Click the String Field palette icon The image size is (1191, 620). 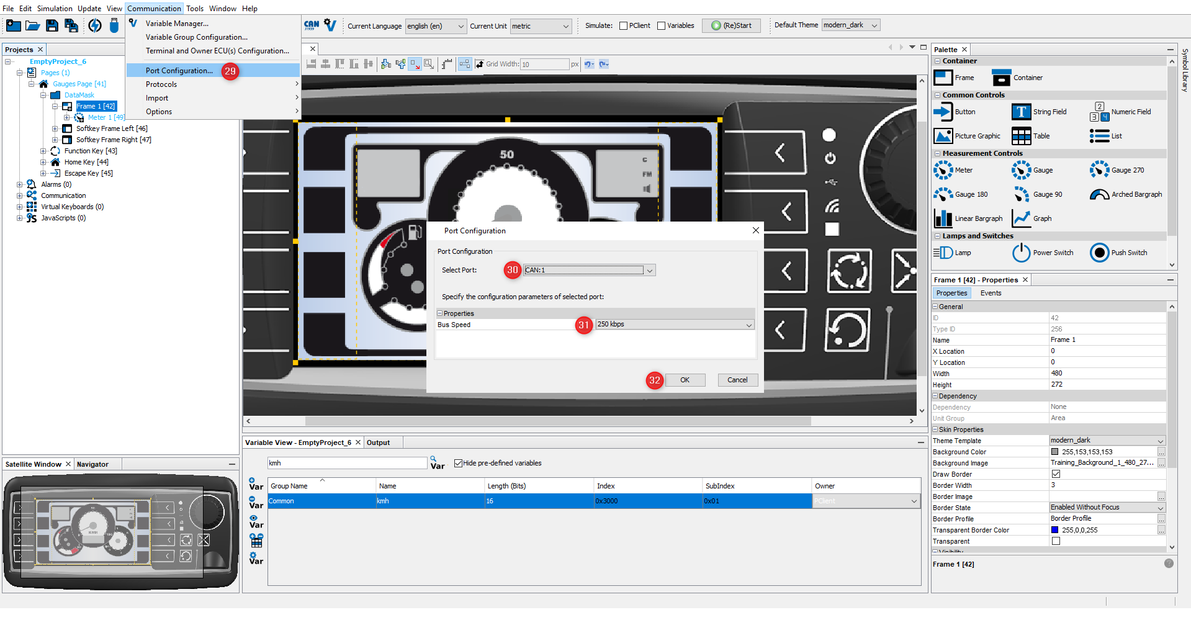[x=1021, y=112]
